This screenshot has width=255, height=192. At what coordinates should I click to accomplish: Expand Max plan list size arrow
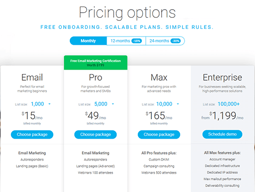(x=178, y=104)
